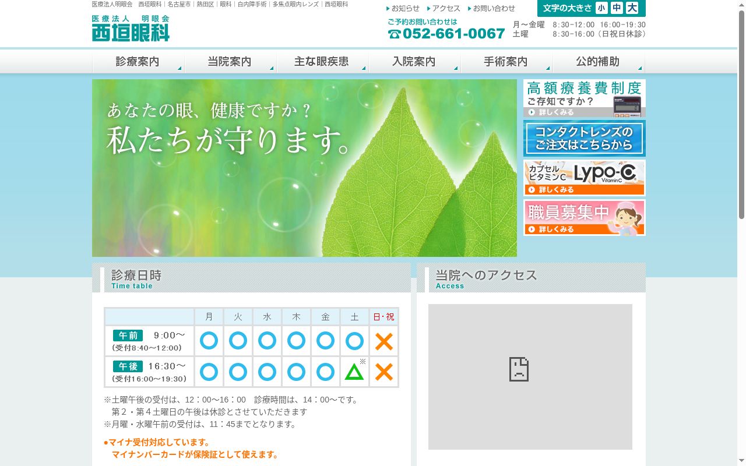Screen dimensions: 746x466
Task: Click the scrollbar down arrow
Action: point(741,461)
